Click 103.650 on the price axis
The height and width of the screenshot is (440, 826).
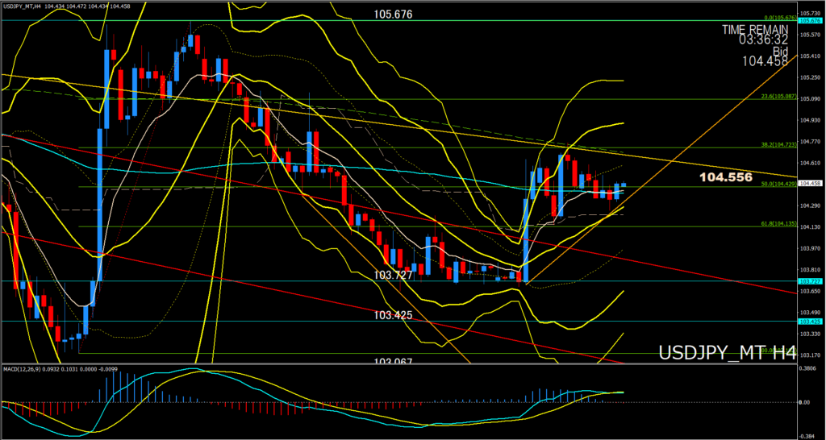pos(808,291)
